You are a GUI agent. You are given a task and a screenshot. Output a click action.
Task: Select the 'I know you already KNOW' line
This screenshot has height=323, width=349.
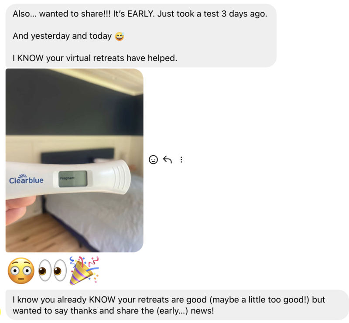(x=169, y=299)
